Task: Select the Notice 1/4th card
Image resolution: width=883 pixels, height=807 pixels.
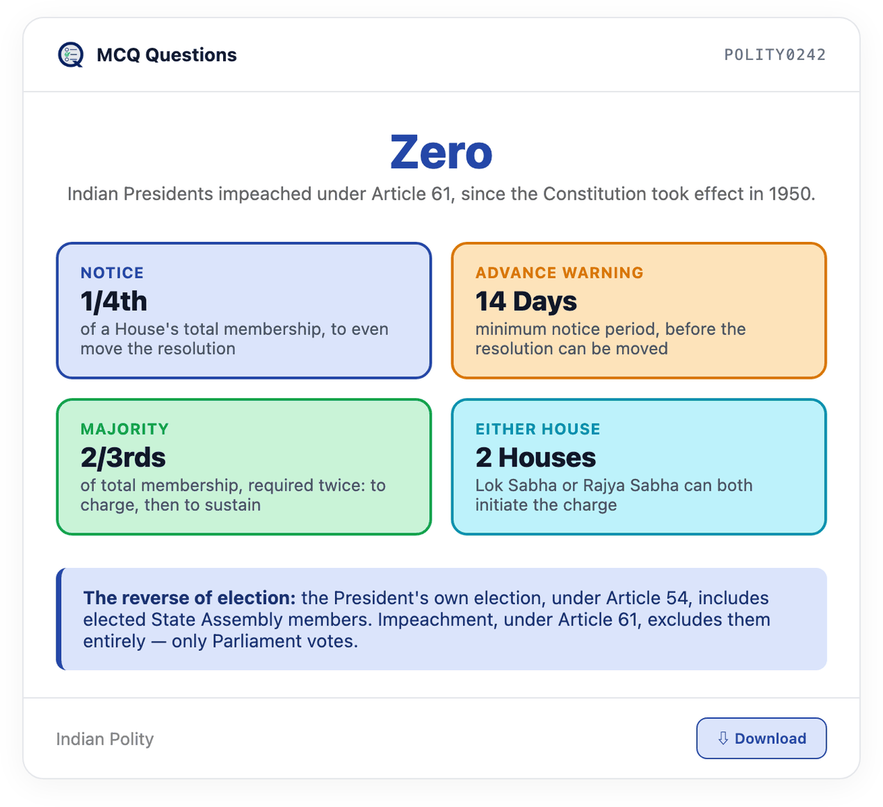Action: pos(244,311)
